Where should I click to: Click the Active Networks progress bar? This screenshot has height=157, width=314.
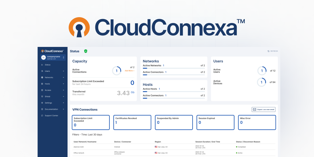pyautogui.click(x=174, y=68)
